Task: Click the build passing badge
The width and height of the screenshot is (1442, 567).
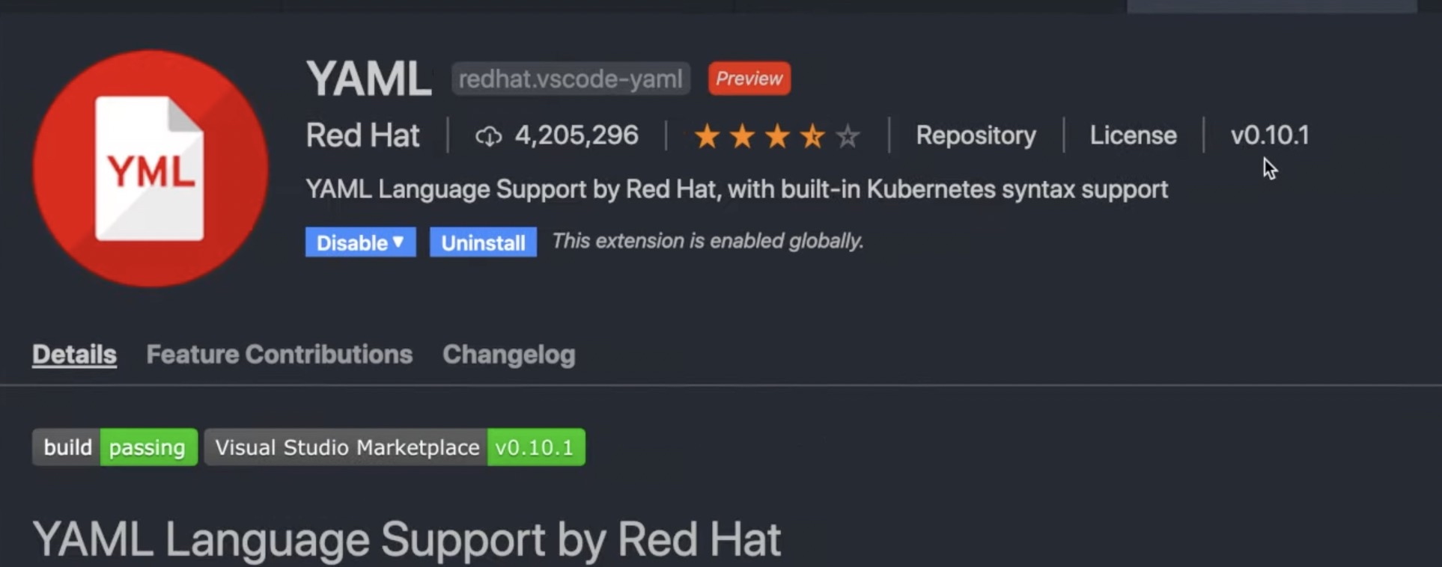Action: (x=115, y=447)
